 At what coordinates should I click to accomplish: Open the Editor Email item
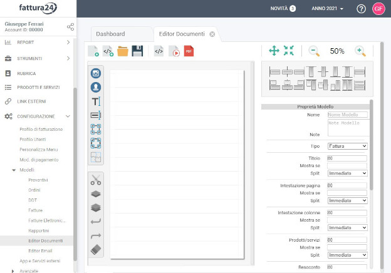click(x=40, y=251)
